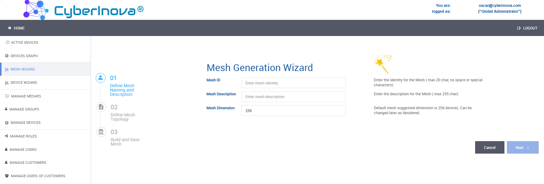The image size is (544, 184).
Task: Click the step 03 building icon
Action: [101, 132]
